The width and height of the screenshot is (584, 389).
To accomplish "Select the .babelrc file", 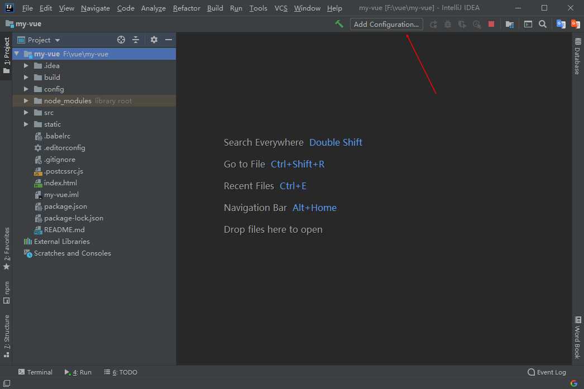I will [57, 136].
